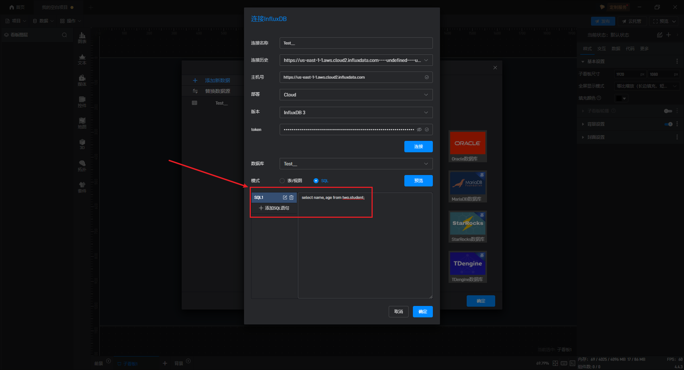Toggle token visibility eye icon
This screenshot has height=370, width=684.
point(419,129)
